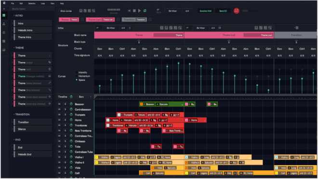318x179 pixels.
Task: Click the power icon next to Timeline label
Action: (71, 97)
